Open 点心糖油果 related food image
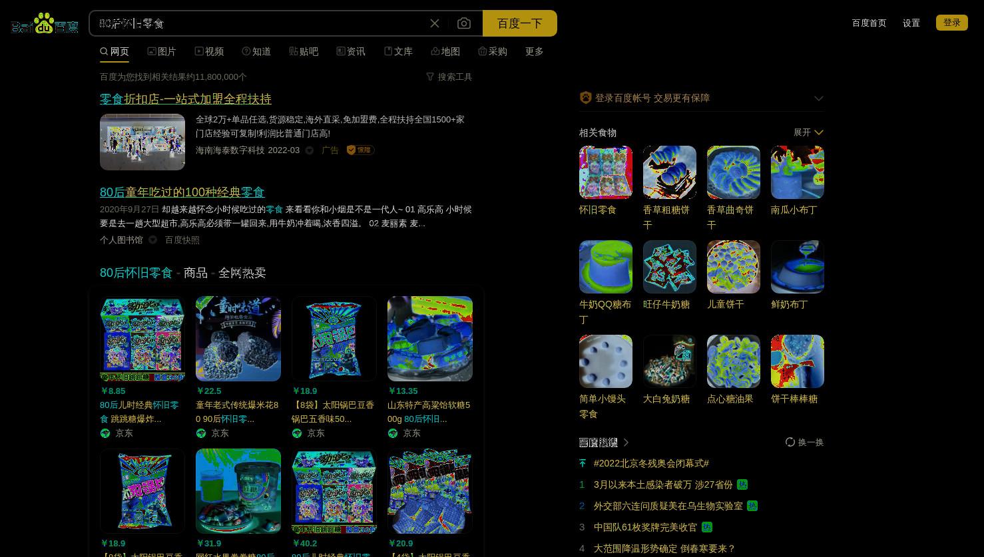This screenshot has width=984, height=557. click(734, 361)
